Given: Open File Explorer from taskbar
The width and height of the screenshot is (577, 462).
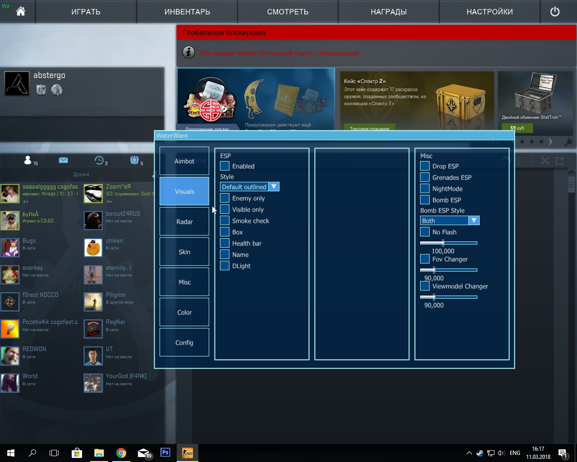Looking at the screenshot, I should point(99,453).
